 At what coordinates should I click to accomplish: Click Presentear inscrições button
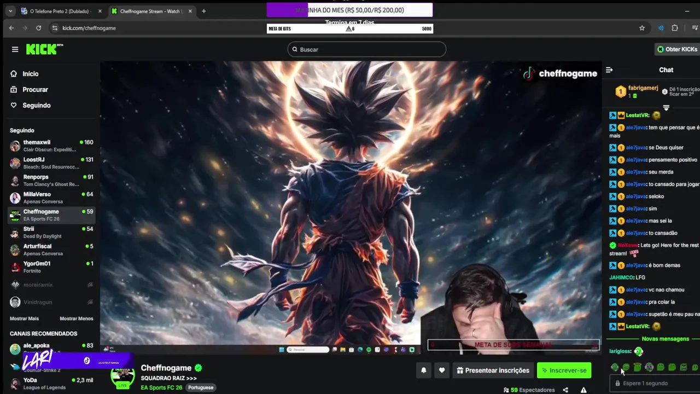click(x=493, y=370)
